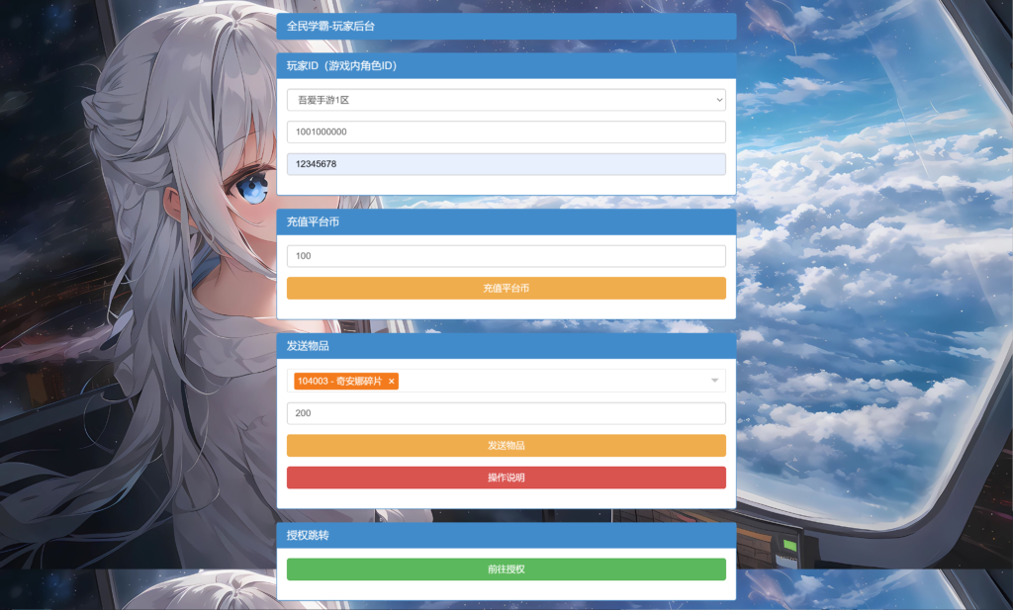Viewport: 1013px width, 610px height.
Task: Click the 发送物品 panel header
Action: (506, 346)
